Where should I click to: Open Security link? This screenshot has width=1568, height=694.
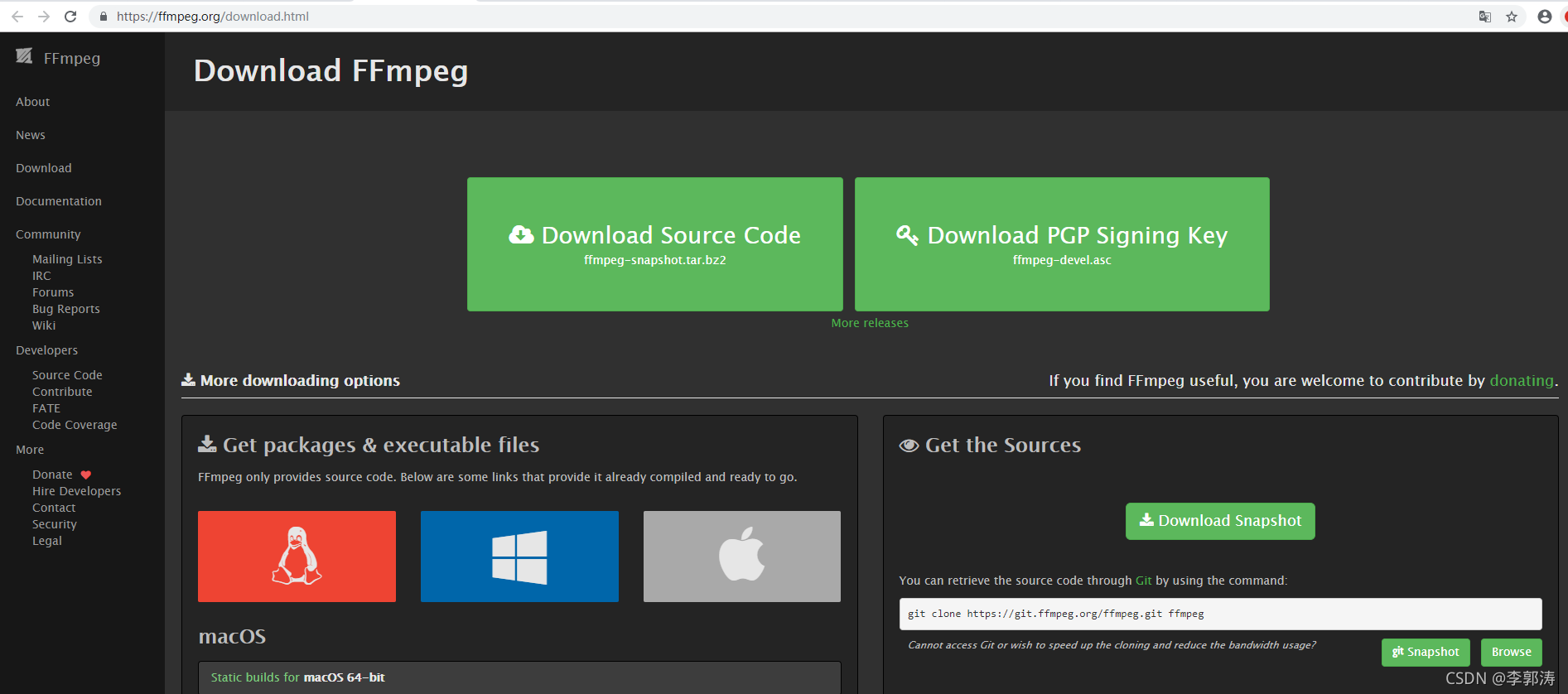pos(55,524)
